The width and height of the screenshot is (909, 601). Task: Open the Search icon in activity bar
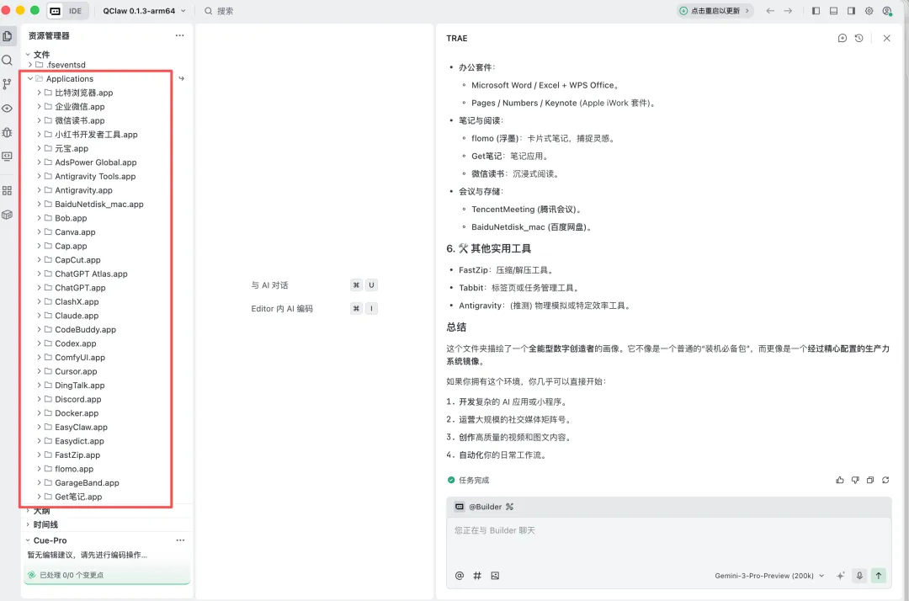click(8, 61)
